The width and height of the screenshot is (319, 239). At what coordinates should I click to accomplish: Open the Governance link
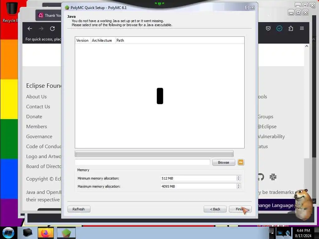coord(39,137)
